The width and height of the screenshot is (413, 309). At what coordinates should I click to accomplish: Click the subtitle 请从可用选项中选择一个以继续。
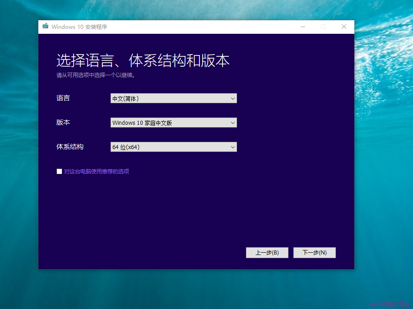click(x=96, y=75)
